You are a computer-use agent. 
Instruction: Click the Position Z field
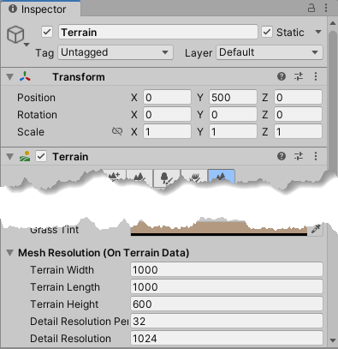tap(299, 97)
